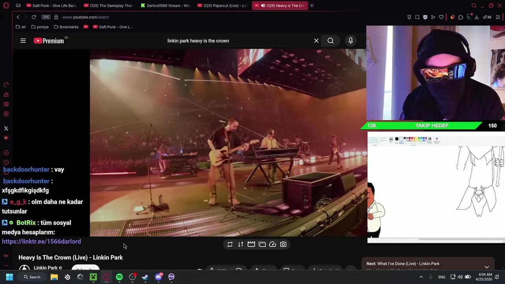
Task: Start voice search with microphone
Action: pos(350,41)
